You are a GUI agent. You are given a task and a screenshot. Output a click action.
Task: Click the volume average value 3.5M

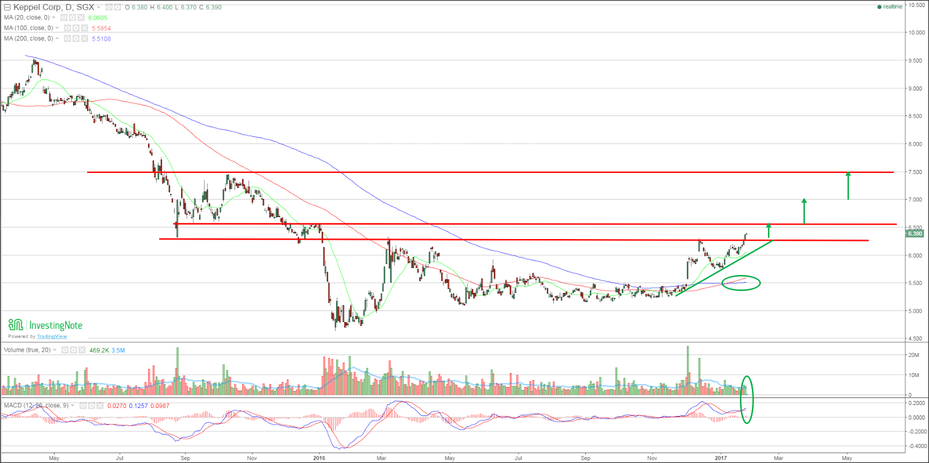pyautogui.click(x=118, y=350)
